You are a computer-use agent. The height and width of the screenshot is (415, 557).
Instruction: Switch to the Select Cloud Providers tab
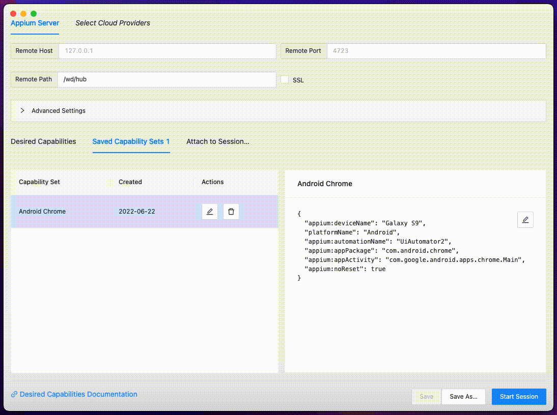(x=113, y=23)
